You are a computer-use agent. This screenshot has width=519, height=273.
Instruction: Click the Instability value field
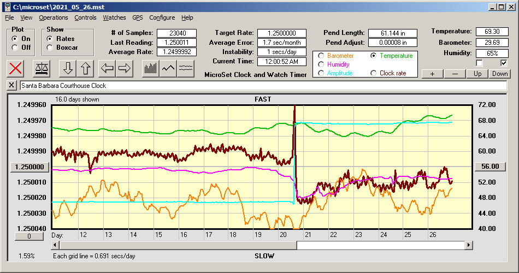click(282, 52)
